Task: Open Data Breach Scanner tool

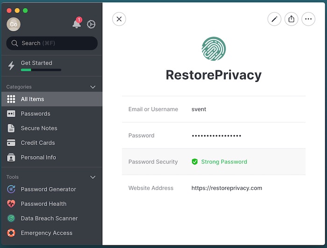Action: point(51,219)
